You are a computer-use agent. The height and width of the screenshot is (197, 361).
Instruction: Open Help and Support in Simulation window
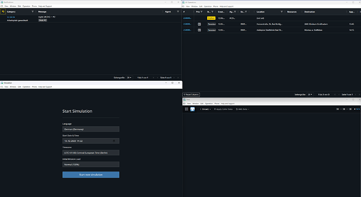click(x=45, y=87)
